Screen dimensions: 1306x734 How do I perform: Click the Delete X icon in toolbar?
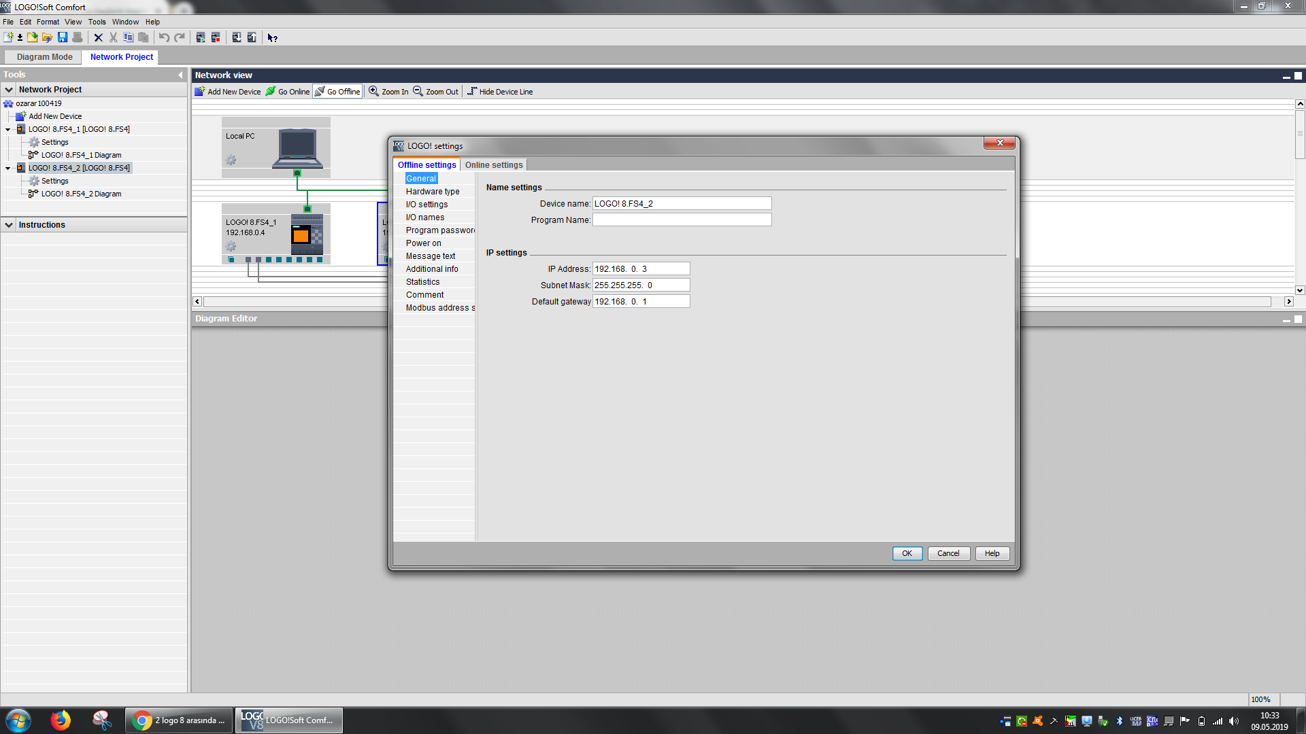point(99,37)
